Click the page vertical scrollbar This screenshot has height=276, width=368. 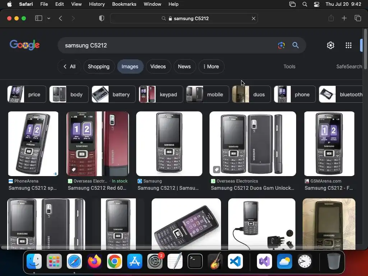(365, 49)
